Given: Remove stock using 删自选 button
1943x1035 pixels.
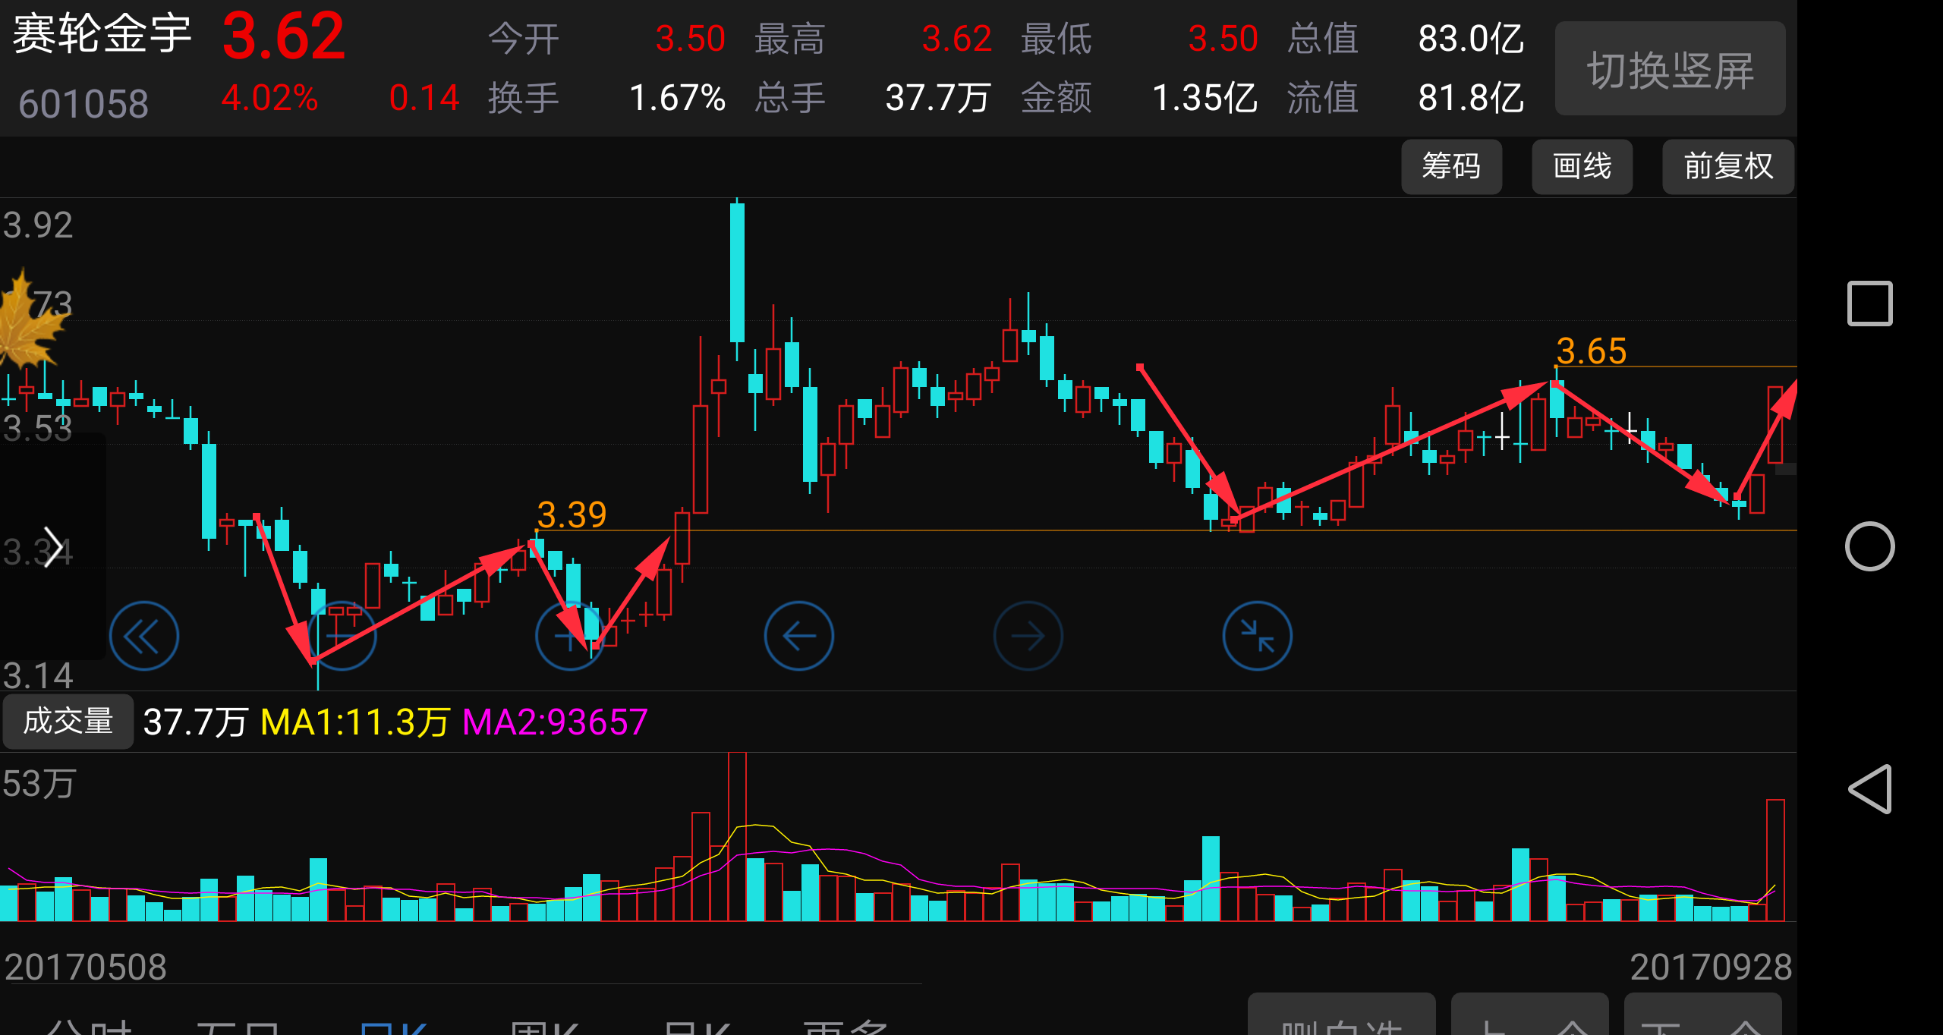Looking at the screenshot, I should click(1341, 1015).
